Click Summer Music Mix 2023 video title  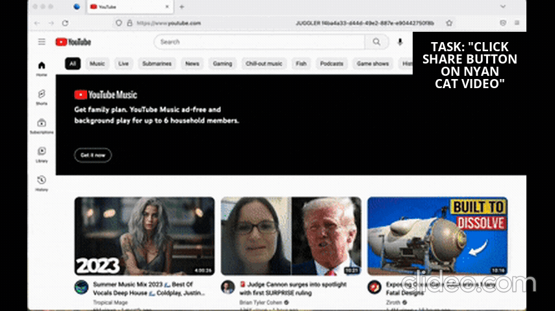[149, 288]
